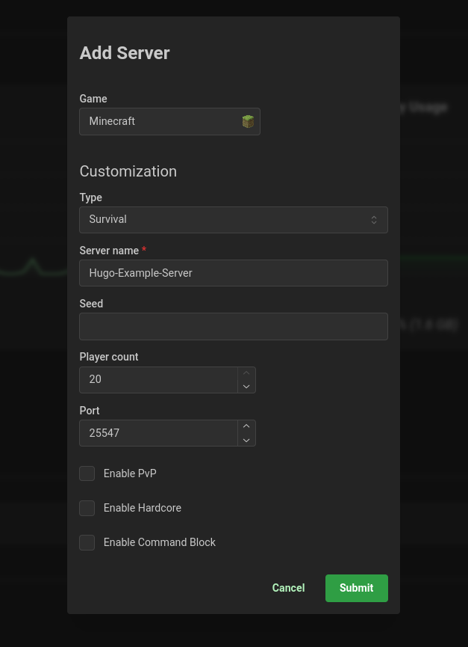Click the "Server name" field label
The height and width of the screenshot is (647, 468).
(109, 251)
